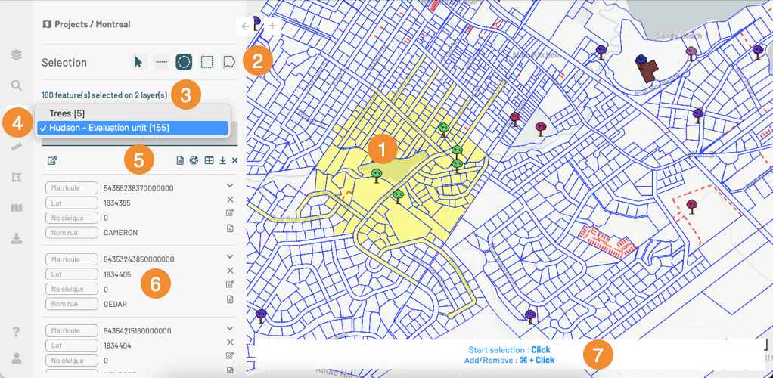The width and height of the screenshot is (773, 378).
Task: Click the table view icon for selection
Action: tap(210, 160)
